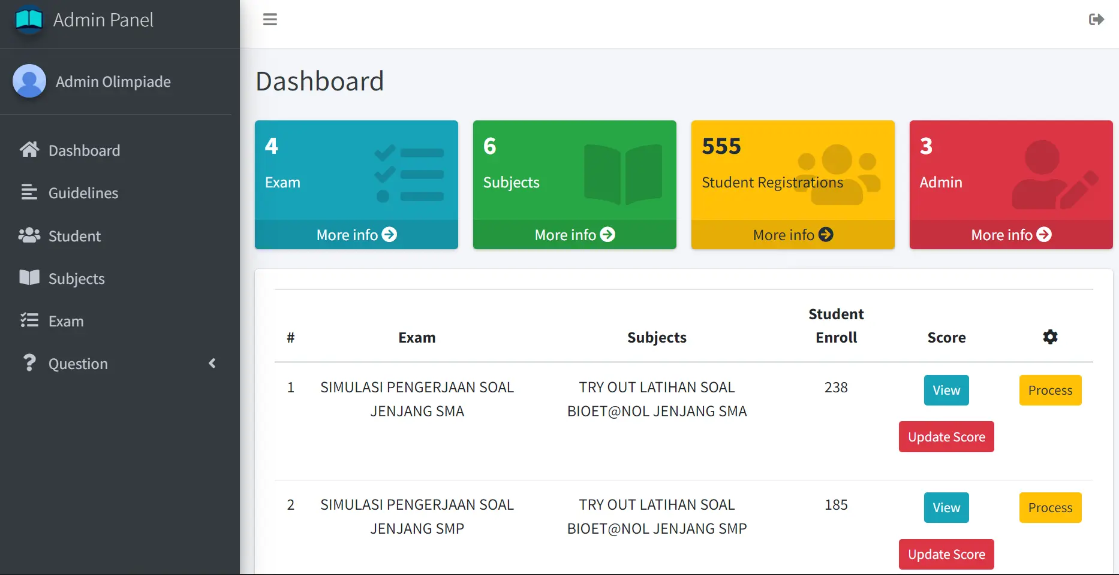This screenshot has height=575, width=1119.
Task: Click Update Score for JENJANG SMA row
Action: click(x=946, y=437)
